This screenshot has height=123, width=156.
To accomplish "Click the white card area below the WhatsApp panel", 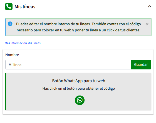I will coord(78,112).
